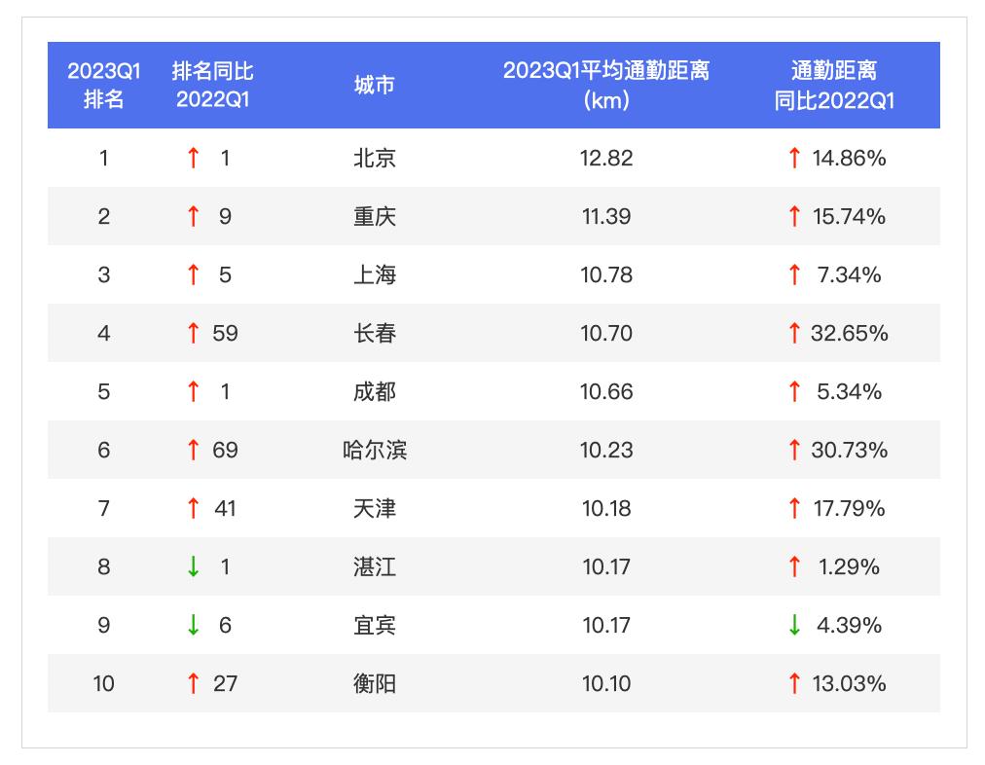This screenshot has height=765, width=985.
Task: Click the green down arrow next to 宜宾
Action: (195, 626)
